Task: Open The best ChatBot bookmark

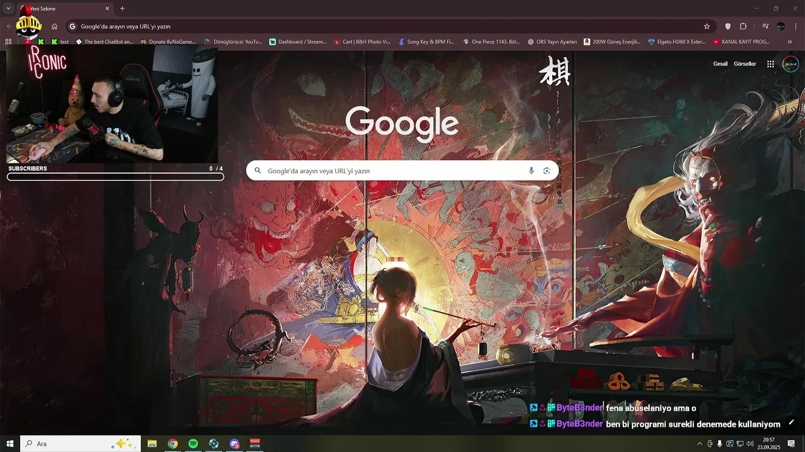Action: point(104,42)
